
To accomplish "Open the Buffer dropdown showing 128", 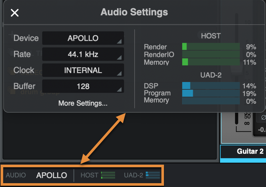I will [83, 86].
